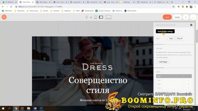Open Windows Start menu
The width and height of the screenshot is (198, 111).
tap(3, 109)
